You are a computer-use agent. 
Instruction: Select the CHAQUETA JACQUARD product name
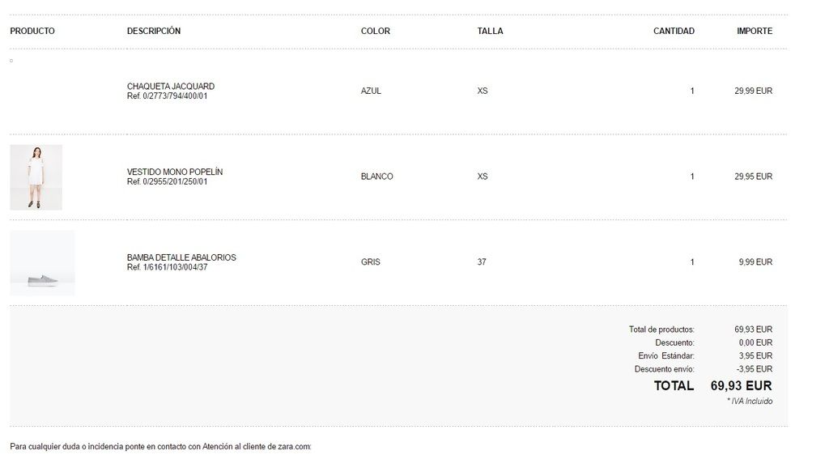point(171,87)
